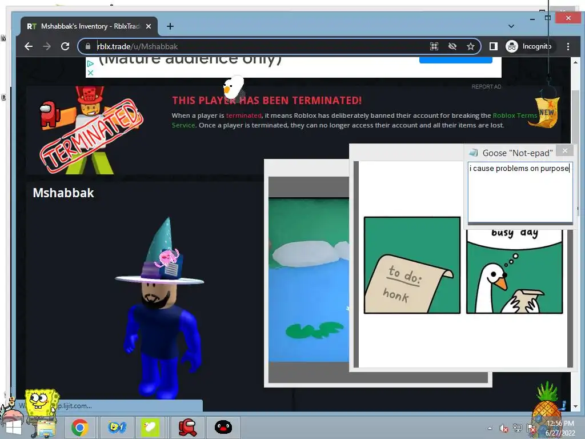Viewport: 585px width, 439px height.
Task: Close the Goose "Not-epad" window
Action: click(565, 151)
